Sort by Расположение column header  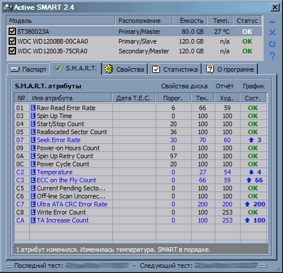144,21
